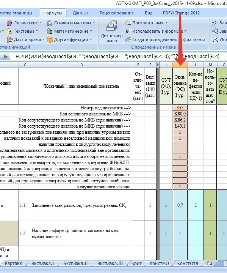This screenshot has width=227, height=273.
Task: Select the cell containing L40.1
Action: coord(180,126)
